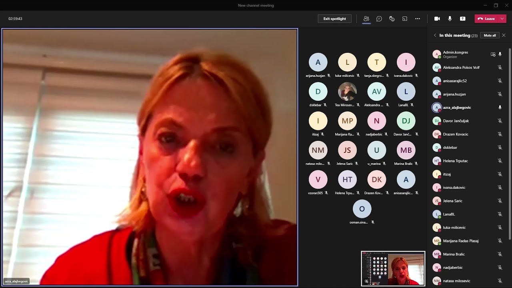Open breakout rooms icon in toolbar
The image size is (512, 288).
405,19
